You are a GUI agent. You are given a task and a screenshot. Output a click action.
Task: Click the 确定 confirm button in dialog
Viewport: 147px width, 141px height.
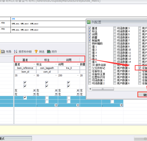142,94
